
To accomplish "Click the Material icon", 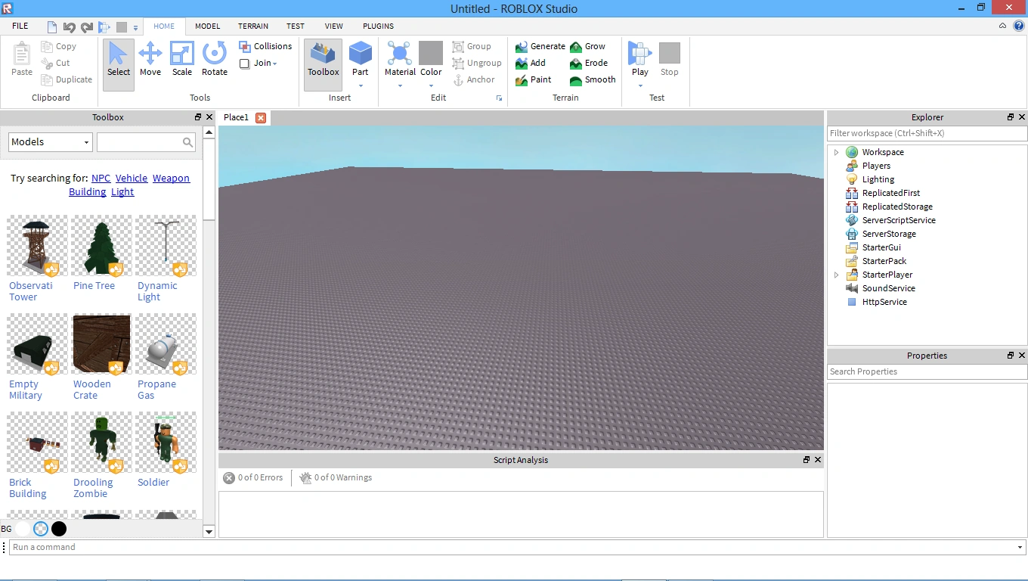I will 399,54.
